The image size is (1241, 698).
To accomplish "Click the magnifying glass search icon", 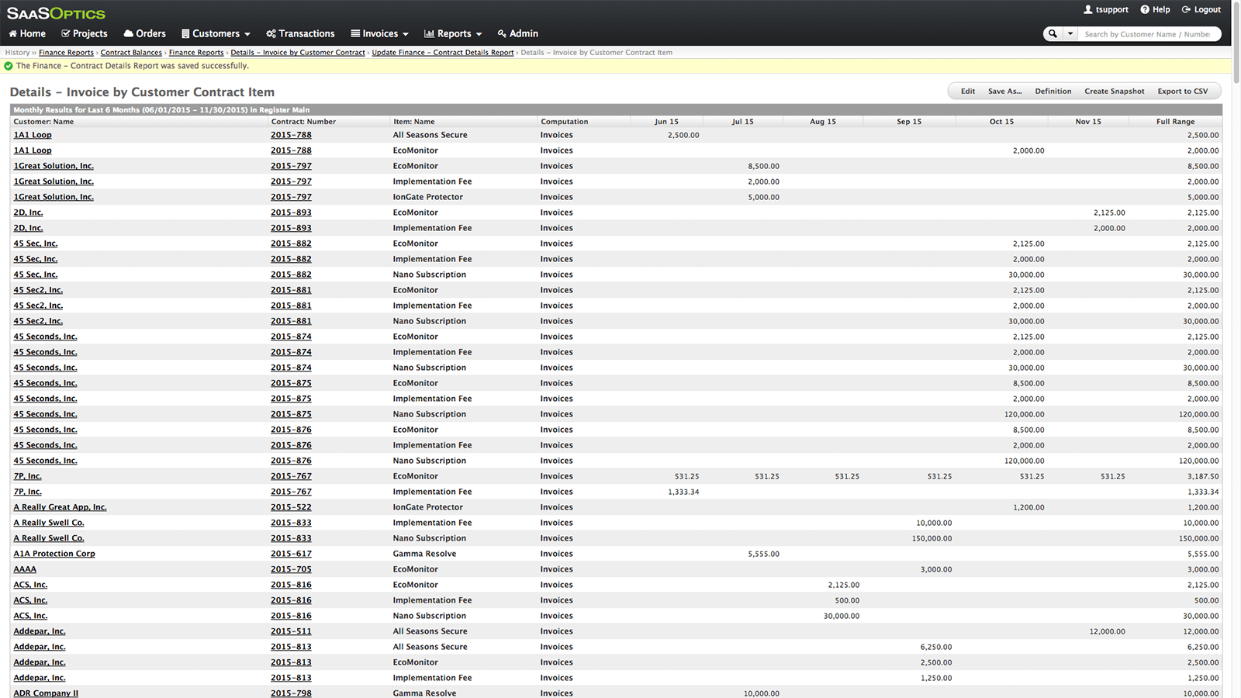I will coord(1053,34).
